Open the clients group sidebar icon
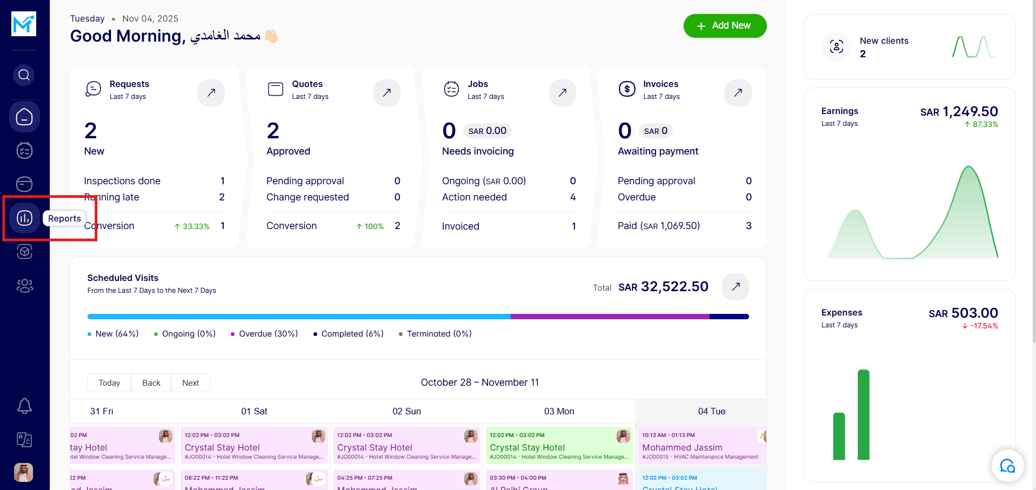The image size is (1036, 490). pos(24,285)
